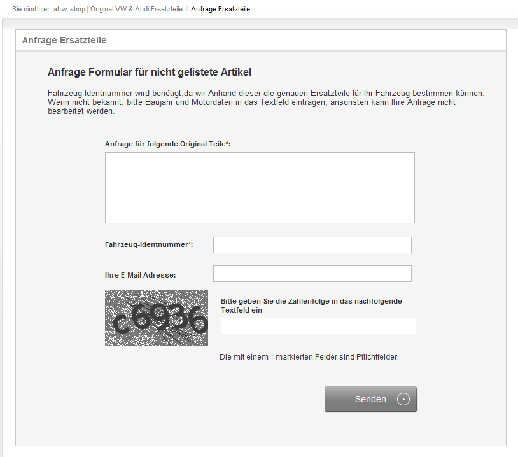Open ahw-shop Original VW & Audi Ersatzteile breadcrumb
The width and height of the screenshot is (518, 457).
tap(118, 10)
